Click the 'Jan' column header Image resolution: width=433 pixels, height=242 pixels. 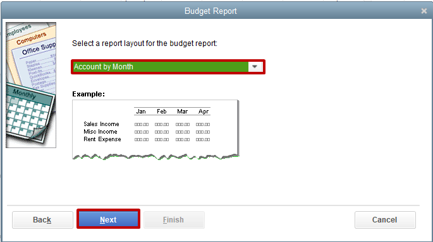coord(141,111)
